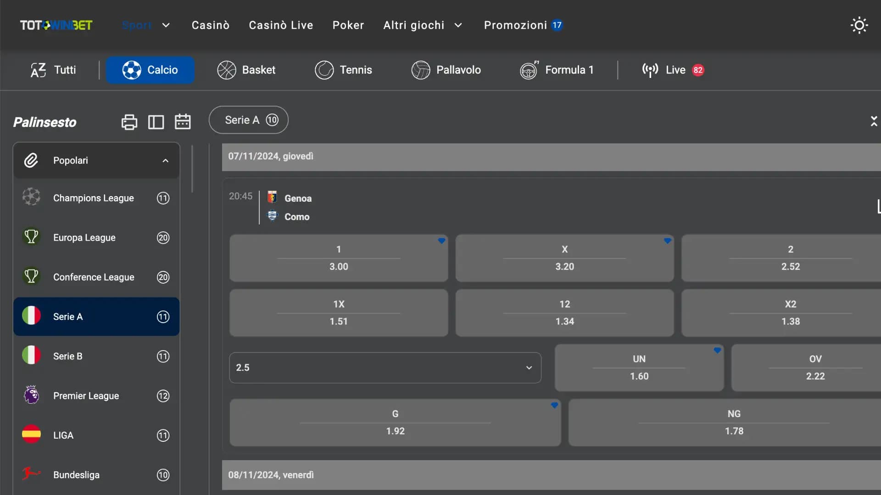Viewport: 881px width, 495px height.
Task: Collapse the Popolari section
Action: pyautogui.click(x=165, y=160)
